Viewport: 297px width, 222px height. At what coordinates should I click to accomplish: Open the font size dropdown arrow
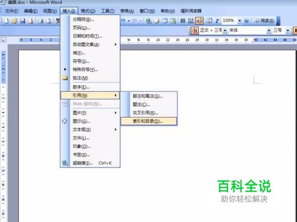coord(287,30)
